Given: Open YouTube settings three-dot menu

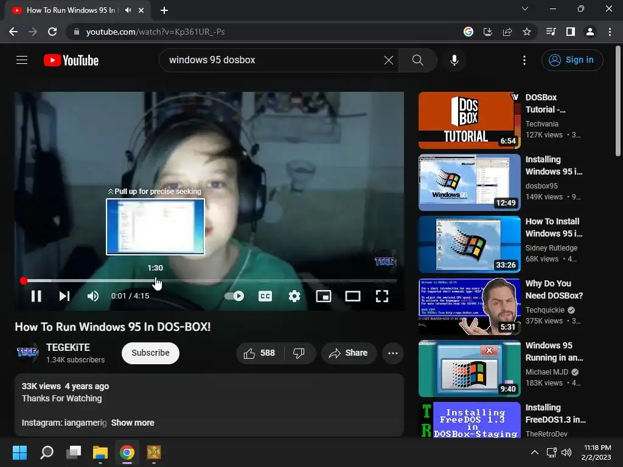Looking at the screenshot, I should click(x=524, y=60).
